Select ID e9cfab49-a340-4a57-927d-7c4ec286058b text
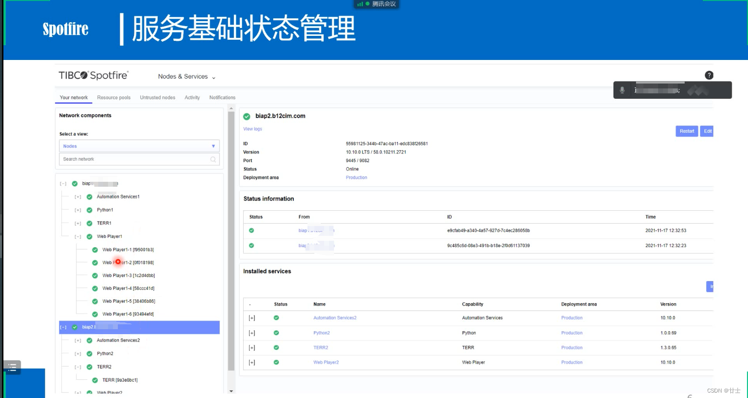 pos(488,230)
